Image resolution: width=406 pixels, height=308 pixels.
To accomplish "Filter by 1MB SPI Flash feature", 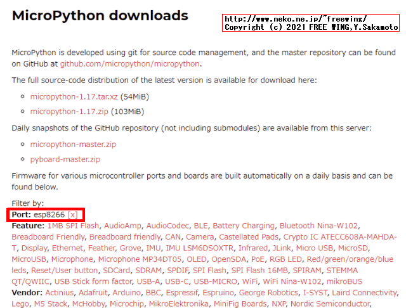I will pyautogui.click(x=73, y=226).
